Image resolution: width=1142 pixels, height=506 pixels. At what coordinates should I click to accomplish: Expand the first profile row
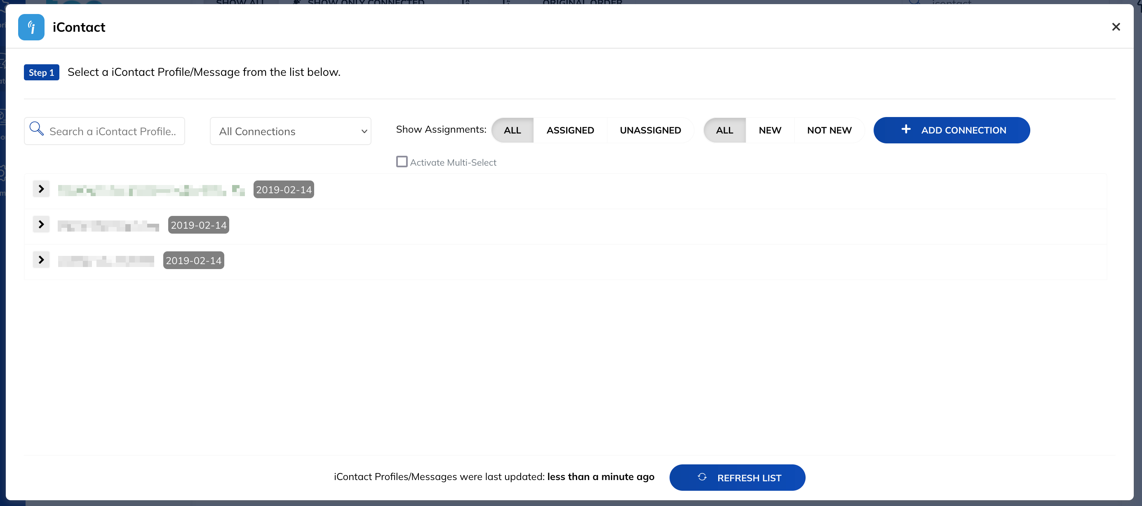coord(41,189)
